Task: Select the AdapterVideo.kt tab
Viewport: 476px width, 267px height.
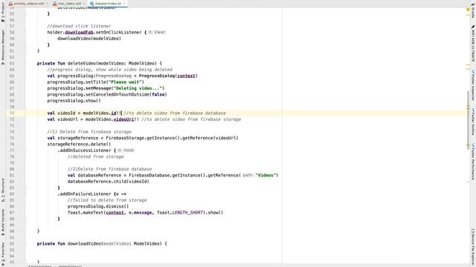Action: click(107, 4)
